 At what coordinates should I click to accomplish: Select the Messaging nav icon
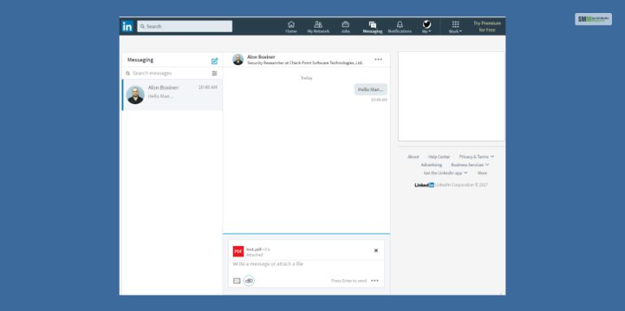point(372,27)
